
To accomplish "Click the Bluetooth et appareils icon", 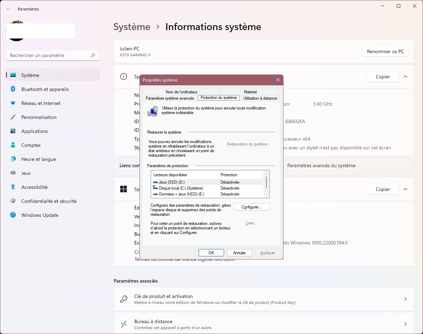I will [x=13, y=89].
